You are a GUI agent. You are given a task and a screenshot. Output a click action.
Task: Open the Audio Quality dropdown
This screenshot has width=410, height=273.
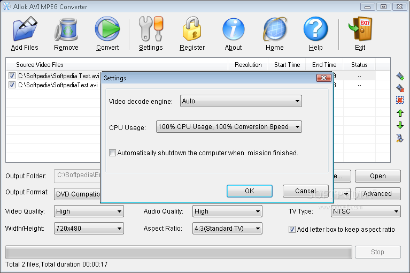(227, 211)
